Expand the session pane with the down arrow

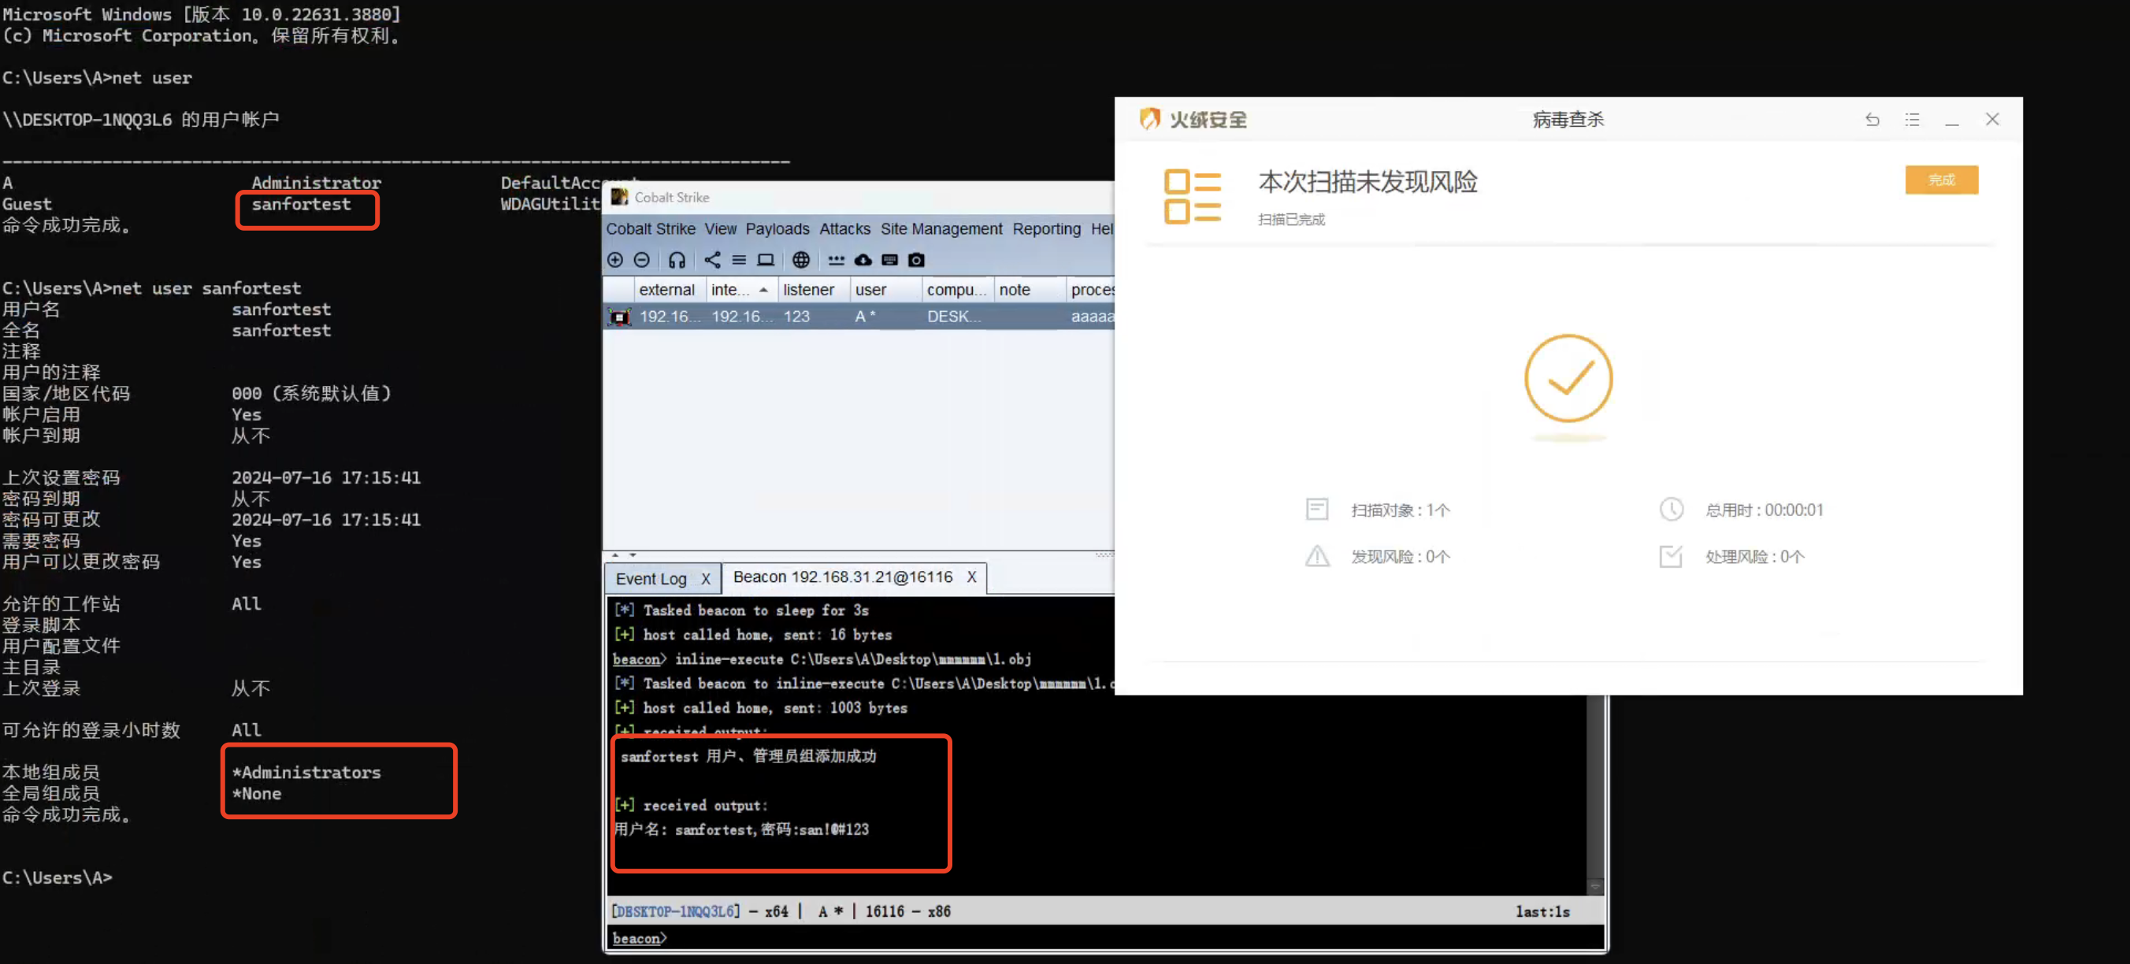point(633,554)
